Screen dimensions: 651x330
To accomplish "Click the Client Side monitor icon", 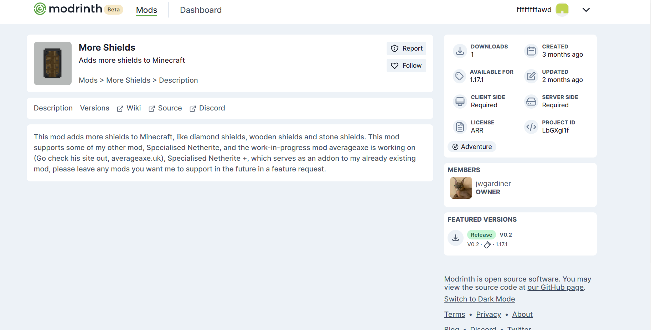I will (x=460, y=101).
